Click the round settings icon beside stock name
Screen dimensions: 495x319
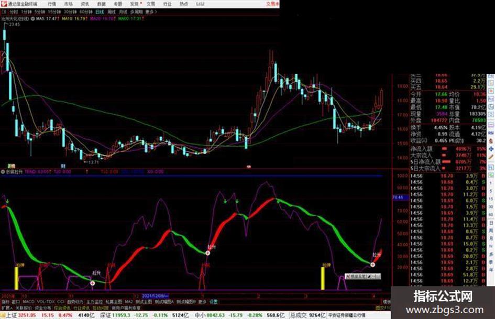[33, 19]
